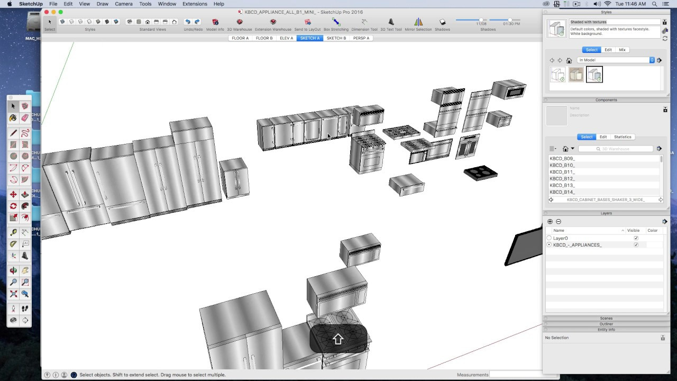The height and width of the screenshot is (381, 677).
Task: Delete layer with minus button
Action: (x=559, y=222)
